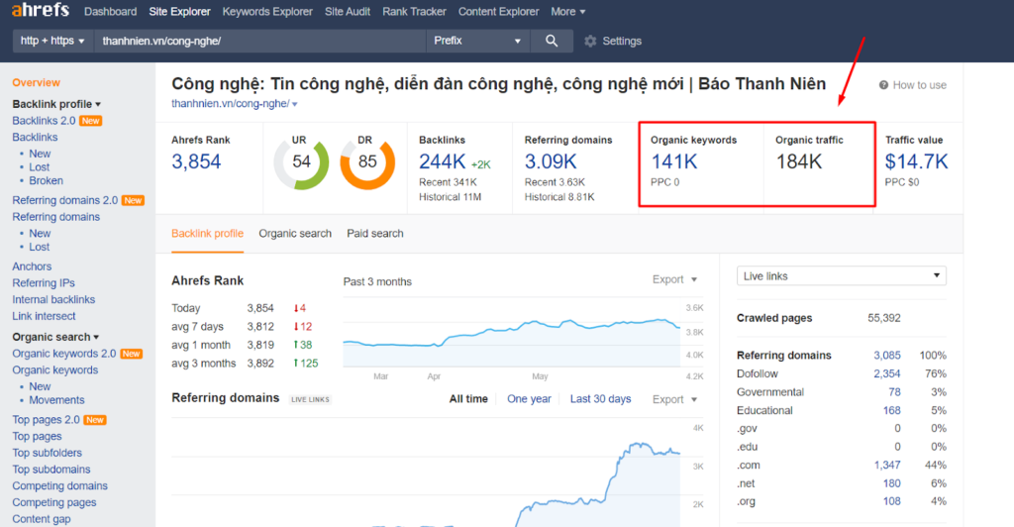Click the Backlinks count 244K
Viewport: 1014px width, 527px height.
[443, 161]
